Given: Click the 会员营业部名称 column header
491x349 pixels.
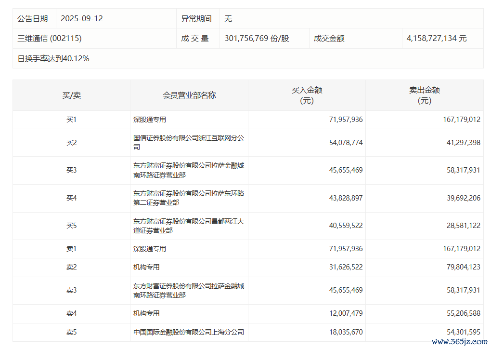Looking at the screenshot, I should pos(189,95).
